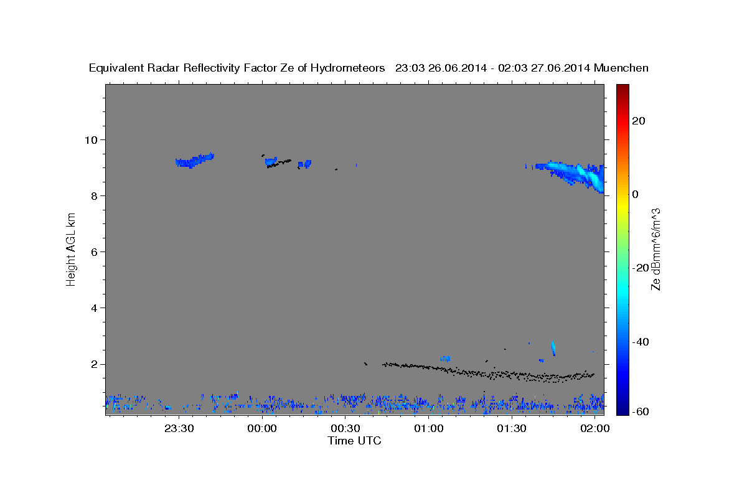Click the blue cloud echo near 23:30
747x498 pixels.
click(194, 161)
